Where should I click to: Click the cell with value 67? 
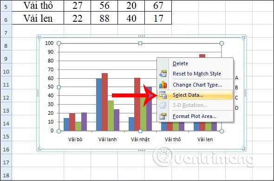(x=158, y=6)
